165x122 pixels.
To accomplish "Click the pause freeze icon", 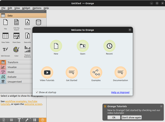I will click(35, 120).
